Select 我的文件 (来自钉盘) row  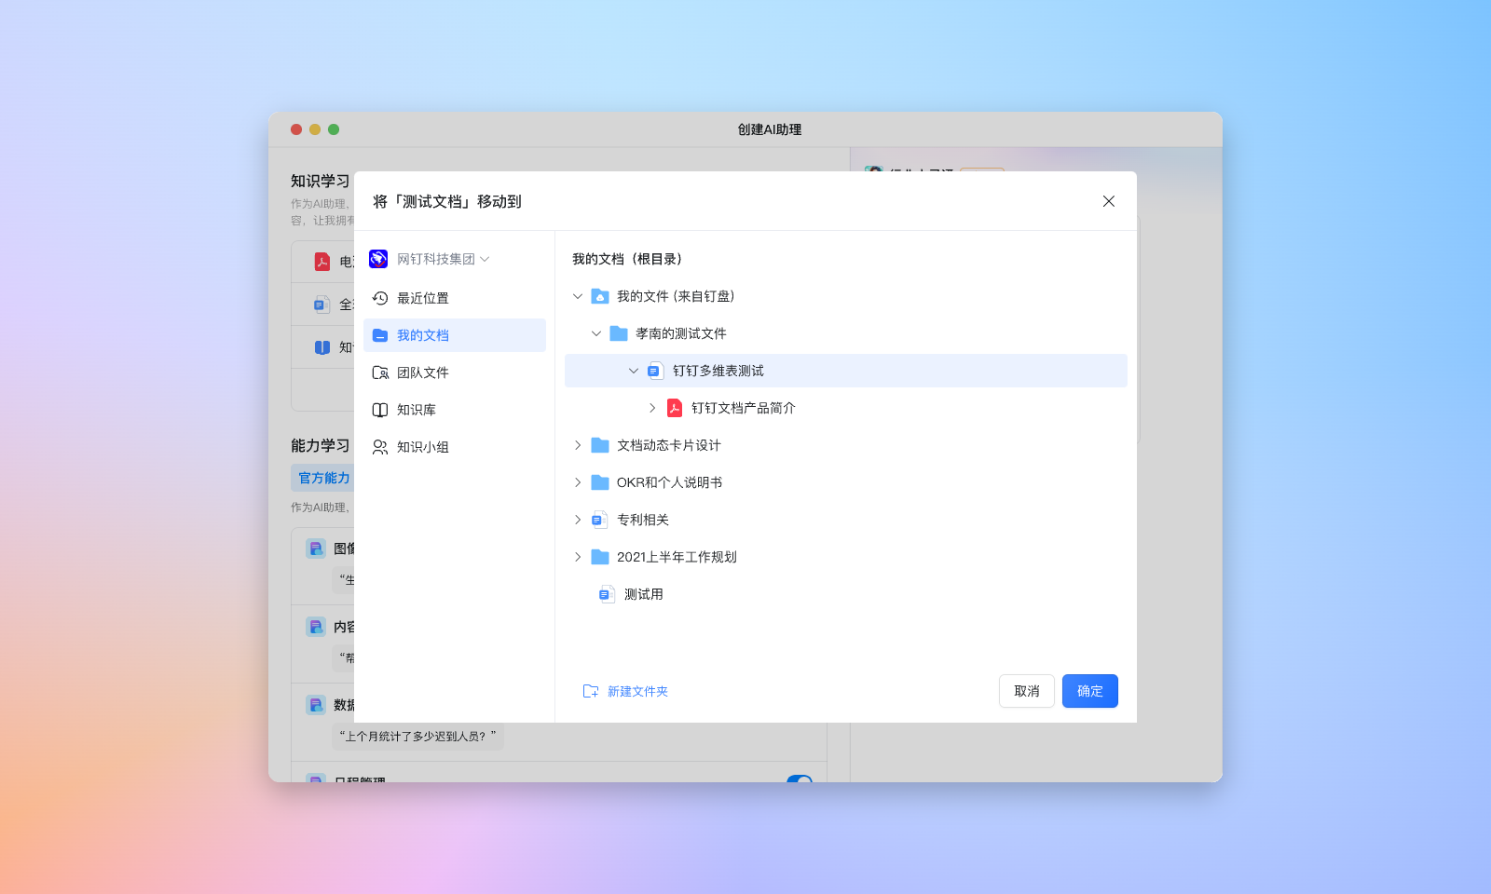pyautogui.click(x=846, y=296)
